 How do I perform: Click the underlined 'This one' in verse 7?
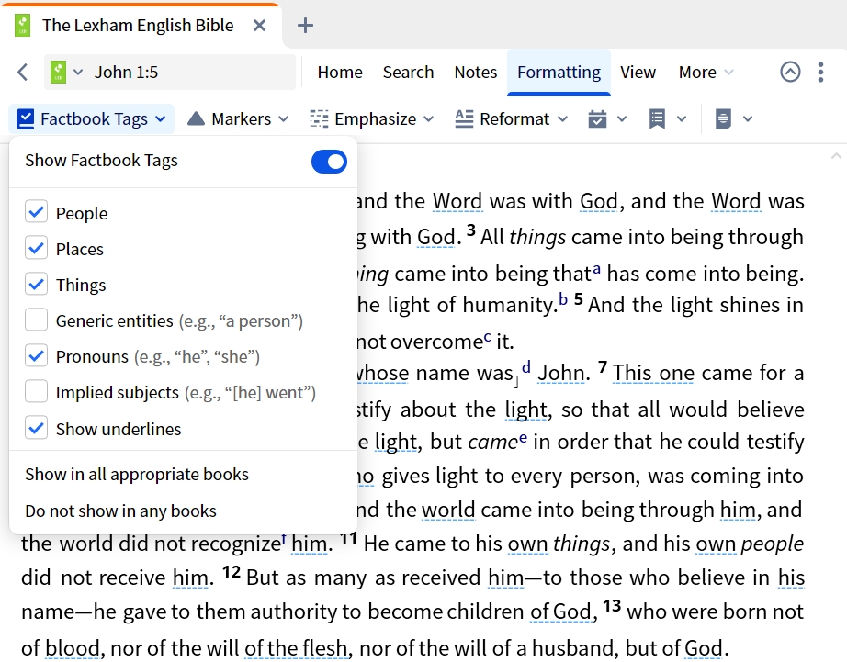653,373
